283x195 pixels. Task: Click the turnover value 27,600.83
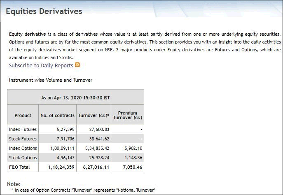99,129
